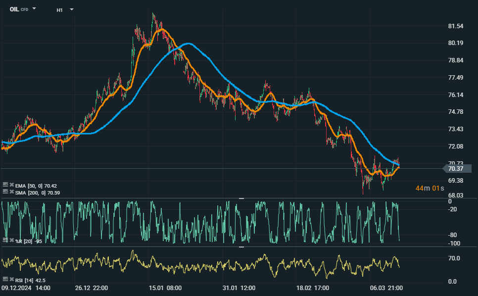Screen dimensions: 478x296
Task: Grab the divider handle above the RSI panel
Action: (x=241, y=247)
